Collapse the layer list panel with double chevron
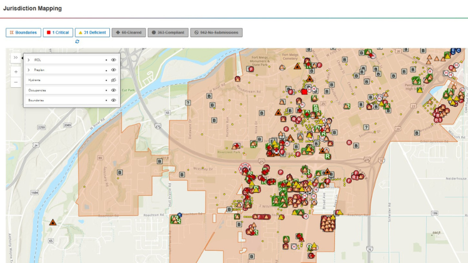Screen dimensions: 468x263 click(16, 58)
